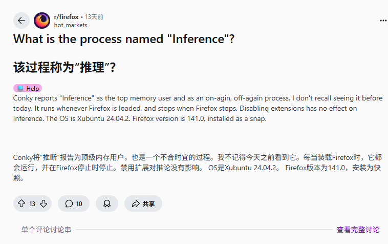The width and height of the screenshot is (388, 244).
Task: Click the 单个评论讨论串 label
Action: pyautogui.click(x=46, y=230)
